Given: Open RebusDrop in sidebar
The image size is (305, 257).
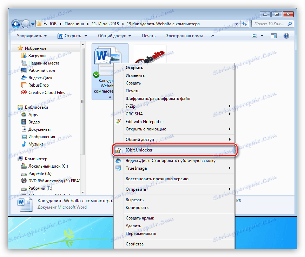Looking at the screenshot, I should coord(39,85).
